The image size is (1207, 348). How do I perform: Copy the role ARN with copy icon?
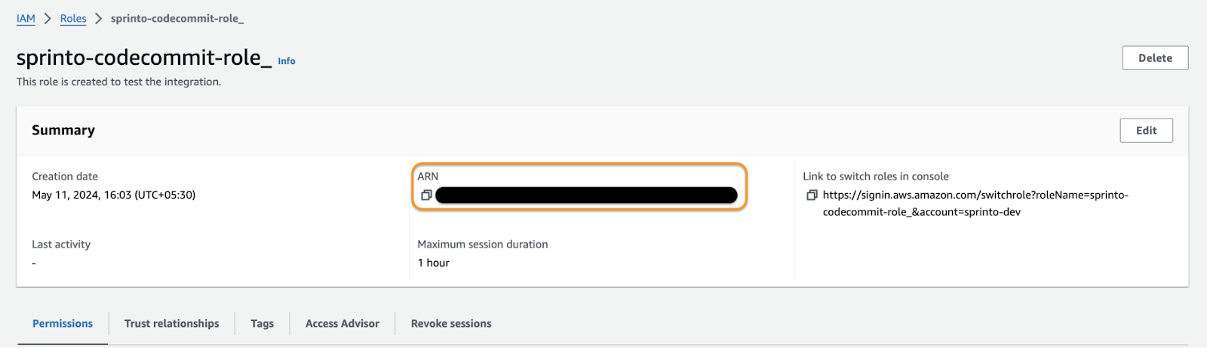(x=426, y=196)
